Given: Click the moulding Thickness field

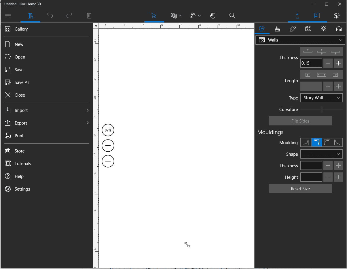Looking at the screenshot, I should click(311, 166).
